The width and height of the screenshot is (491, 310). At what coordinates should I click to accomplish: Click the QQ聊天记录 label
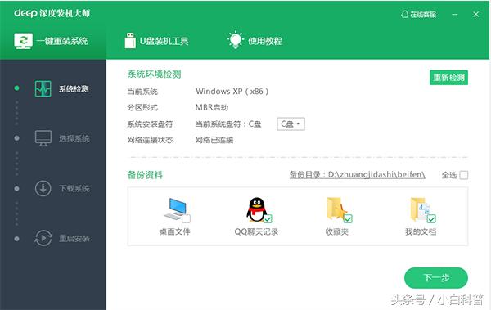click(256, 231)
